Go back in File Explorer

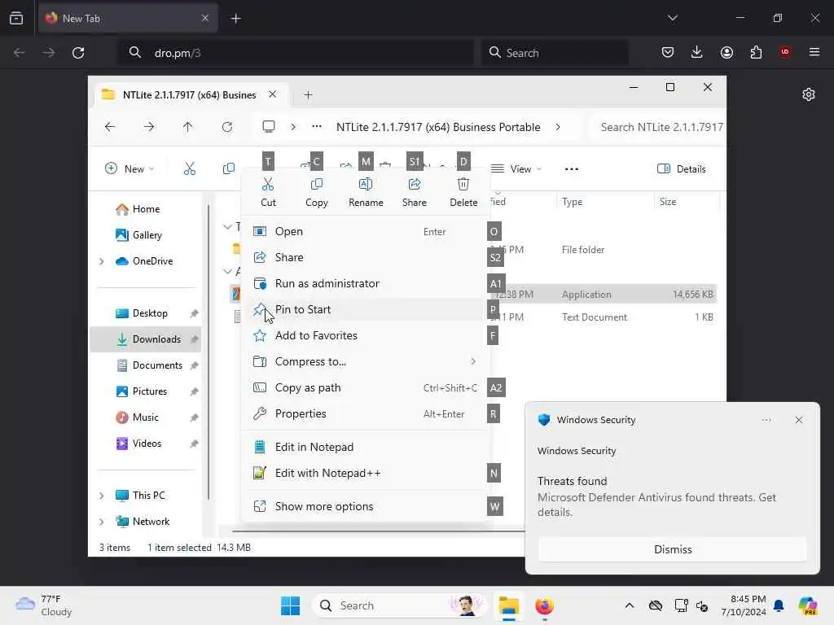(110, 127)
